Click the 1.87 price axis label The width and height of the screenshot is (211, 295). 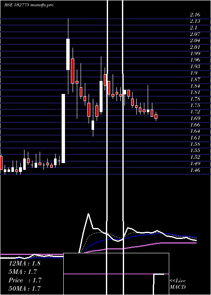coord(195,79)
